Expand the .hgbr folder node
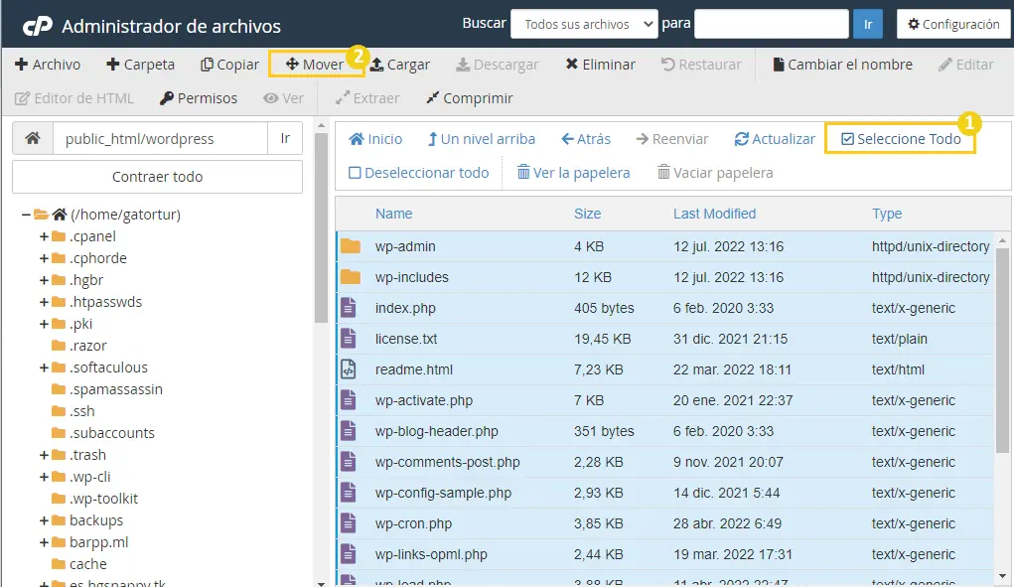The image size is (1014, 587). click(44, 280)
